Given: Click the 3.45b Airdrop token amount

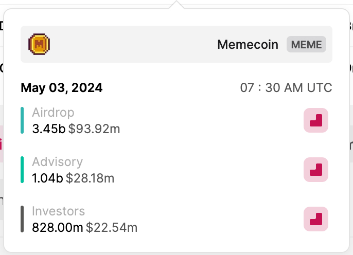Looking at the screenshot, I should click(48, 129).
